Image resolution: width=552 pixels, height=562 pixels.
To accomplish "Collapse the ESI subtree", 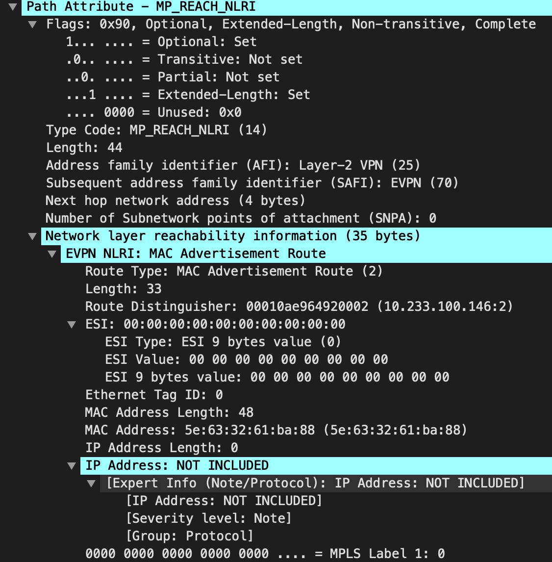I will point(71,324).
